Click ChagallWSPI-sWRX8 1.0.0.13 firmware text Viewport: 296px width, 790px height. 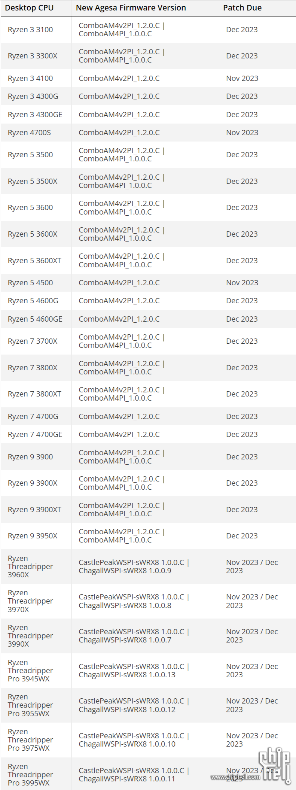point(127,675)
